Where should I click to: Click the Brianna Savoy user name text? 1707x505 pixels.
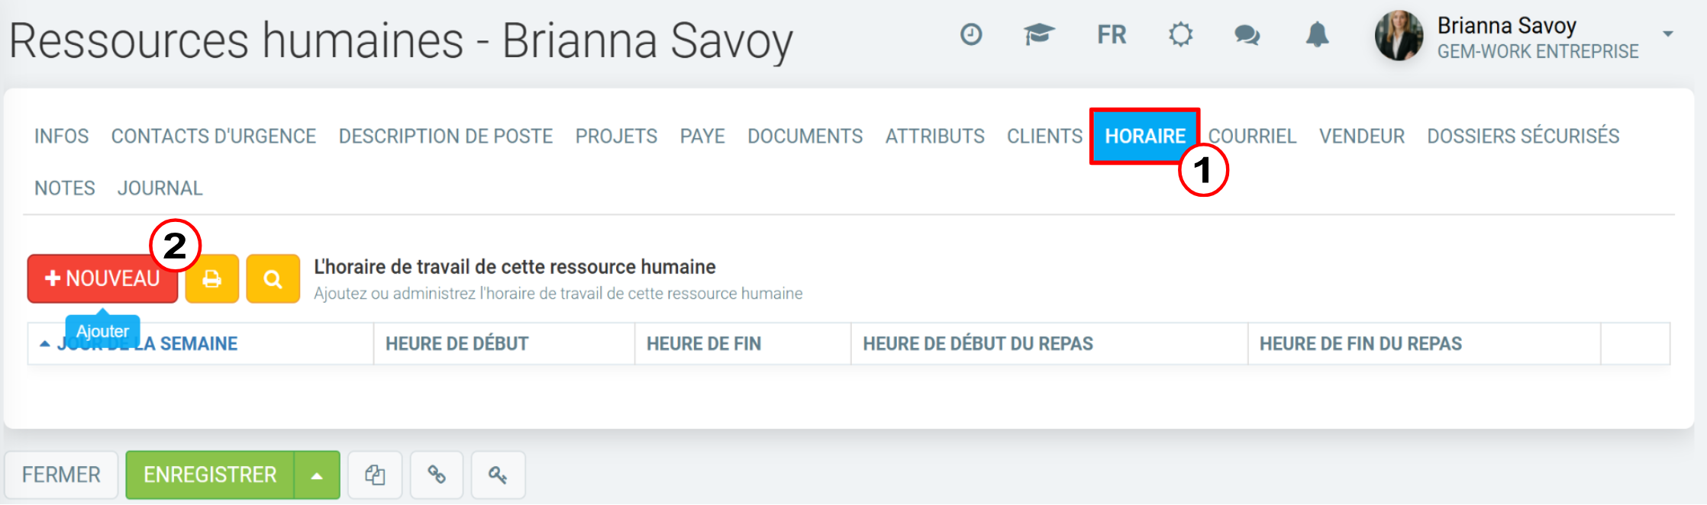[x=1507, y=26]
